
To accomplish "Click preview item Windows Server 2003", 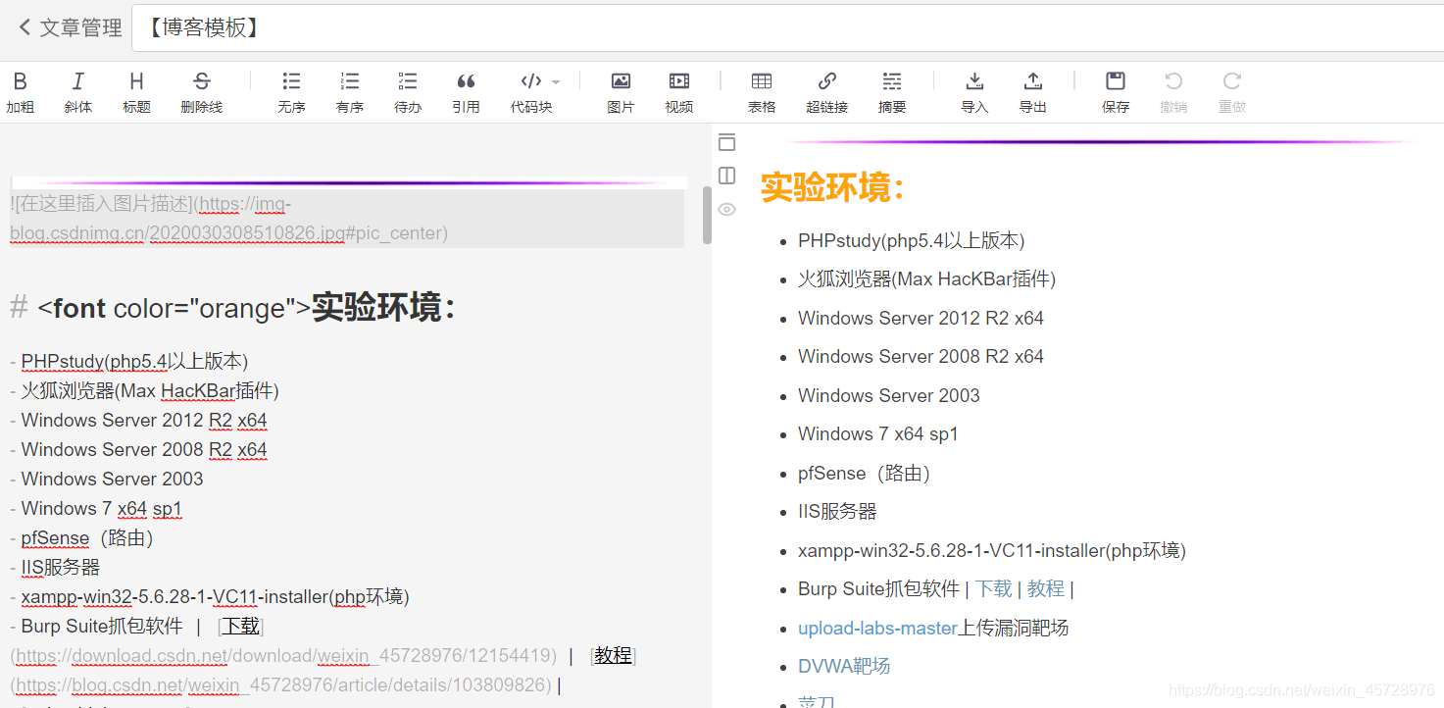I will tap(889, 395).
